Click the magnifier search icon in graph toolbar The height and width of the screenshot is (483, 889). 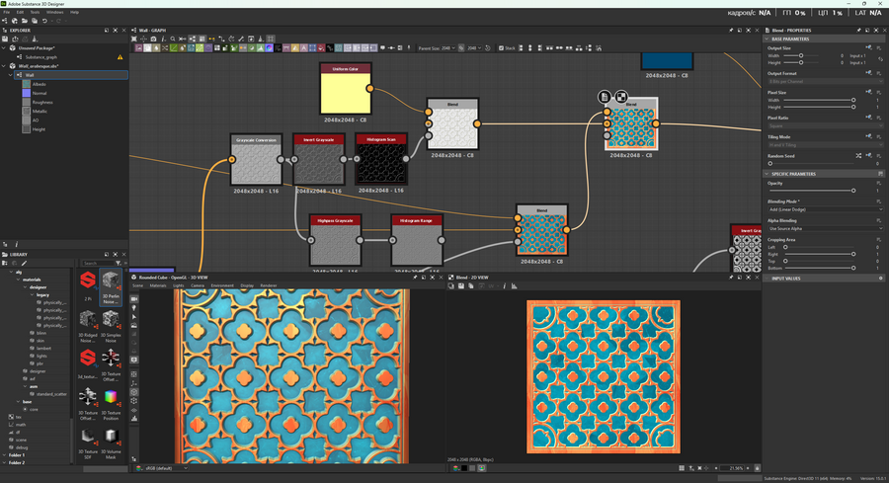172,39
